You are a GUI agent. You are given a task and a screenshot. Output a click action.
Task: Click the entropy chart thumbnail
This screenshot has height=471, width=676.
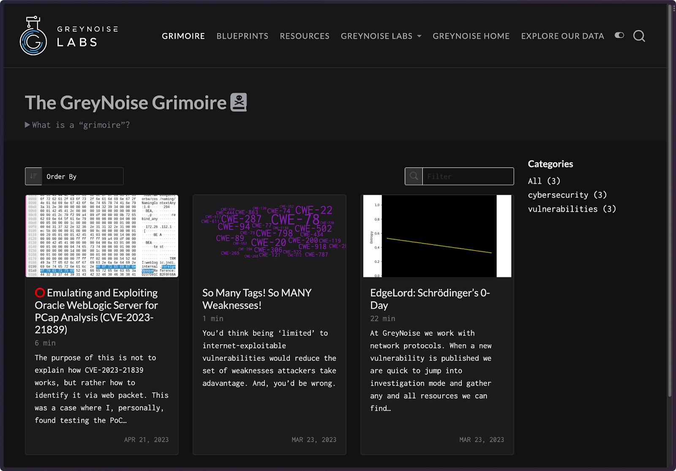(x=437, y=236)
